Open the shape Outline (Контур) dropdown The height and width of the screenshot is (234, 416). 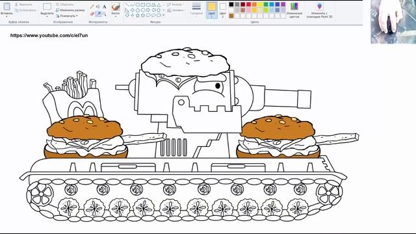176,5
